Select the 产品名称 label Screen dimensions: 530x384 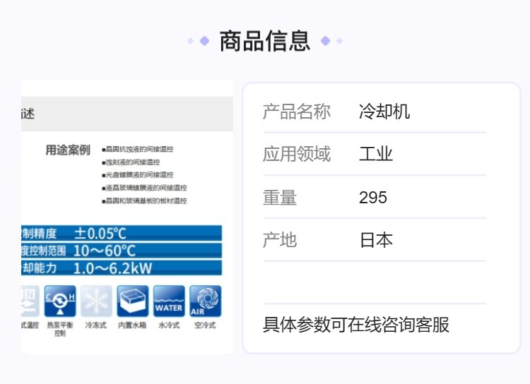coord(296,112)
